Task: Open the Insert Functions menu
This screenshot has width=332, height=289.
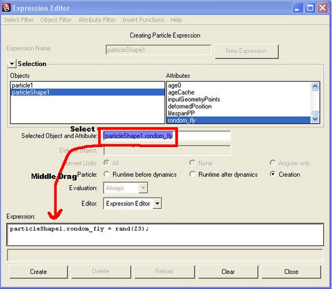Action: click(x=143, y=20)
